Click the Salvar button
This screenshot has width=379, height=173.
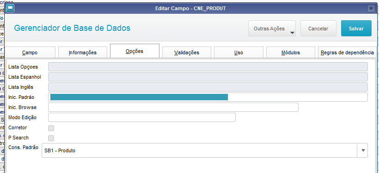point(356,29)
